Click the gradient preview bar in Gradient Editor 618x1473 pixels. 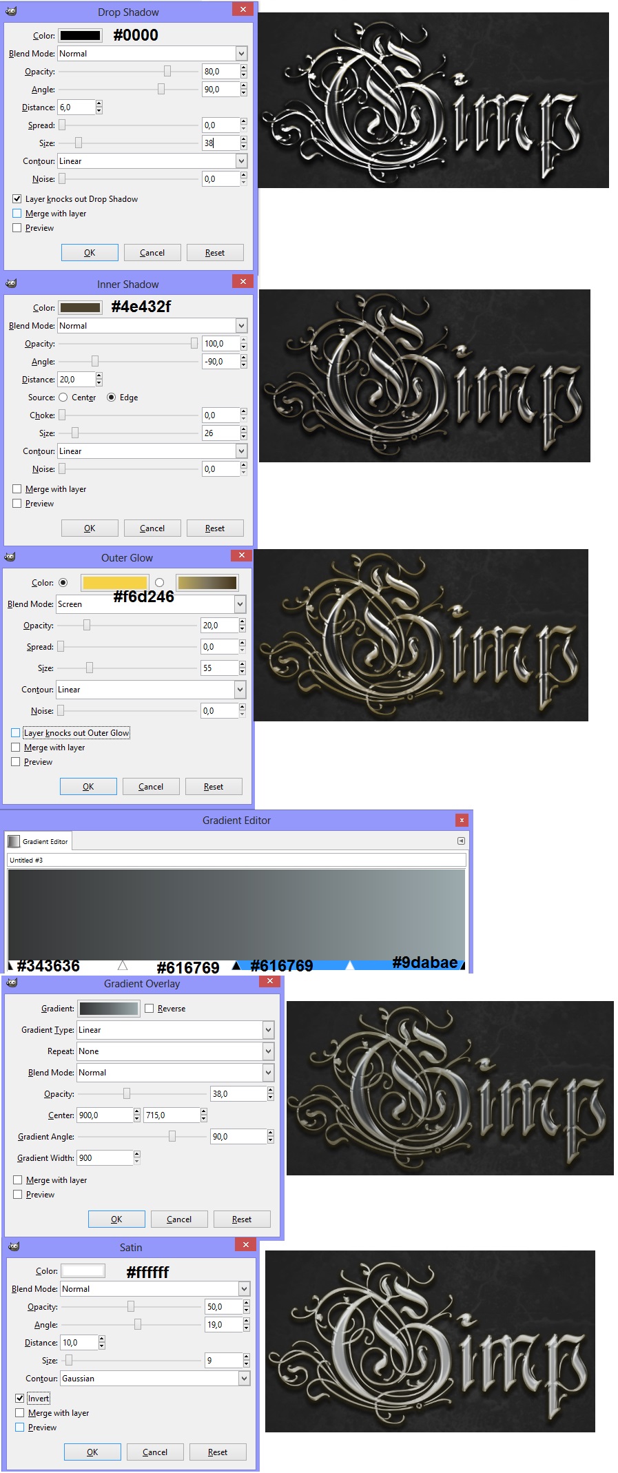236,914
